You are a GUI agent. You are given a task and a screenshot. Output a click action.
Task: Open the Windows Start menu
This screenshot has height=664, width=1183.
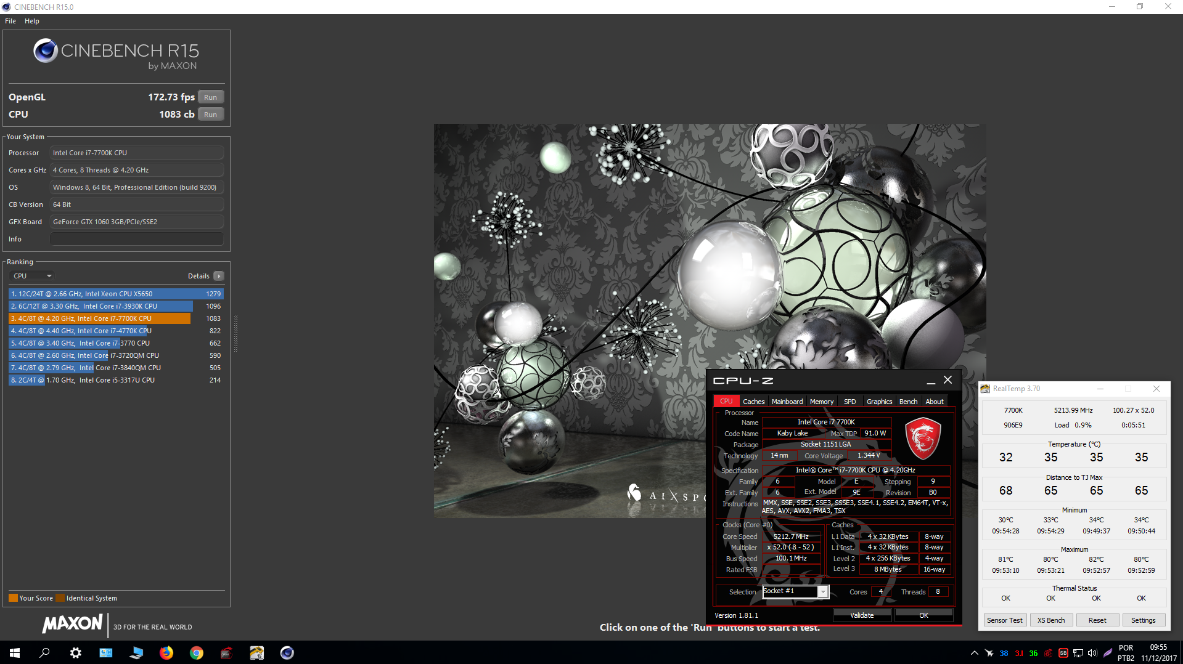[15, 653]
